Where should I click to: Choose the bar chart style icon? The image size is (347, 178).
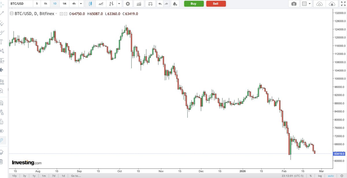click(x=111, y=4)
